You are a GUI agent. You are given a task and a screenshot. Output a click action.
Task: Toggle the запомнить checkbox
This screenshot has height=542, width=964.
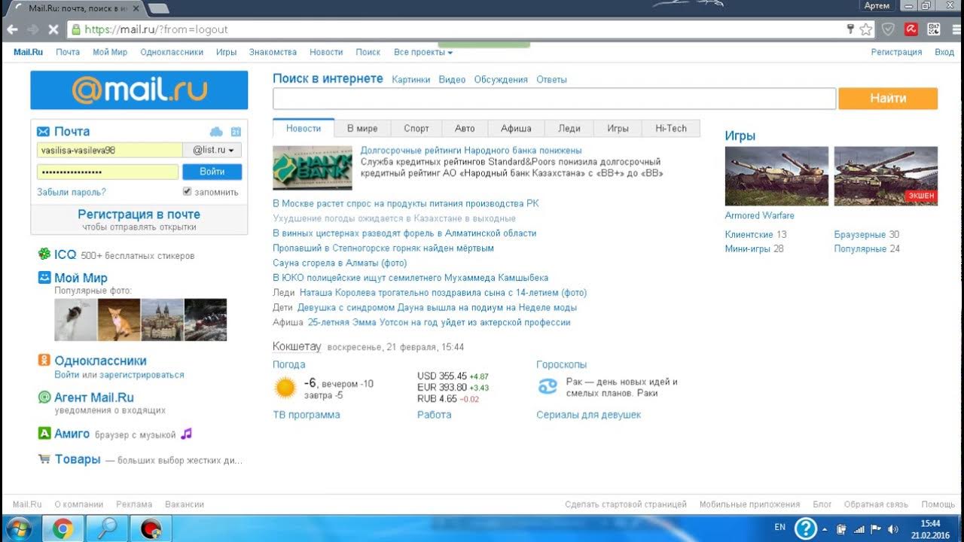tap(188, 192)
